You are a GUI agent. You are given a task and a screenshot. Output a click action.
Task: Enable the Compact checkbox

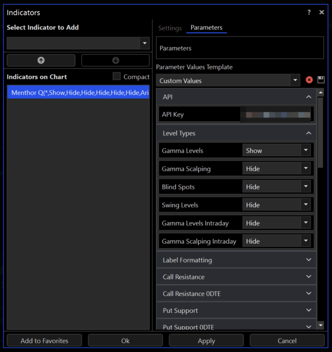tap(117, 76)
